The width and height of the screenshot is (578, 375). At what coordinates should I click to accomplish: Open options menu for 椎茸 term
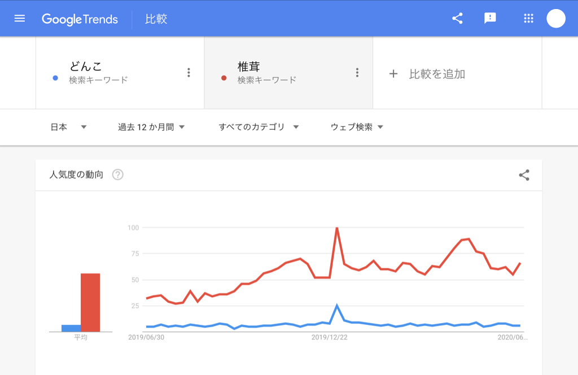point(357,72)
